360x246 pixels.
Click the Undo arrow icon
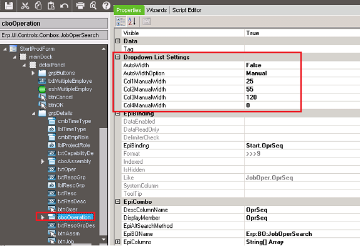[x=64, y=6]
